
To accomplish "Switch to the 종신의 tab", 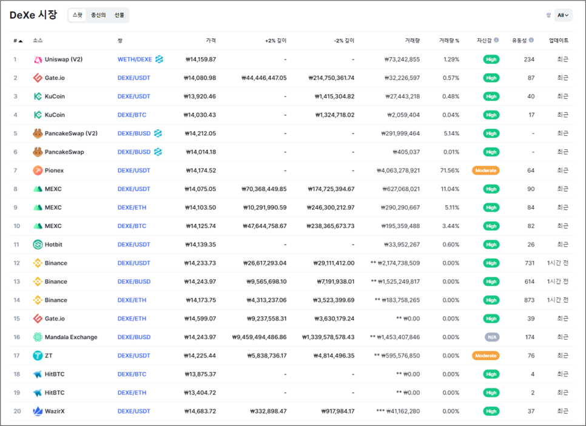I will click(x=98, y=15).
